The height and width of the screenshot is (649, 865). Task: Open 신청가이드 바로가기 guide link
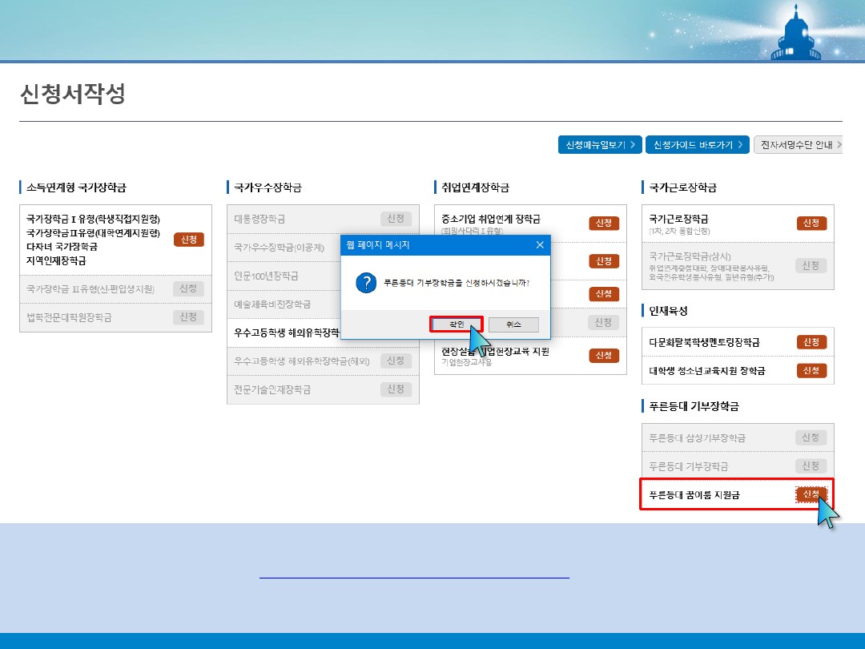pyautogui.click(x=697, y=145)
